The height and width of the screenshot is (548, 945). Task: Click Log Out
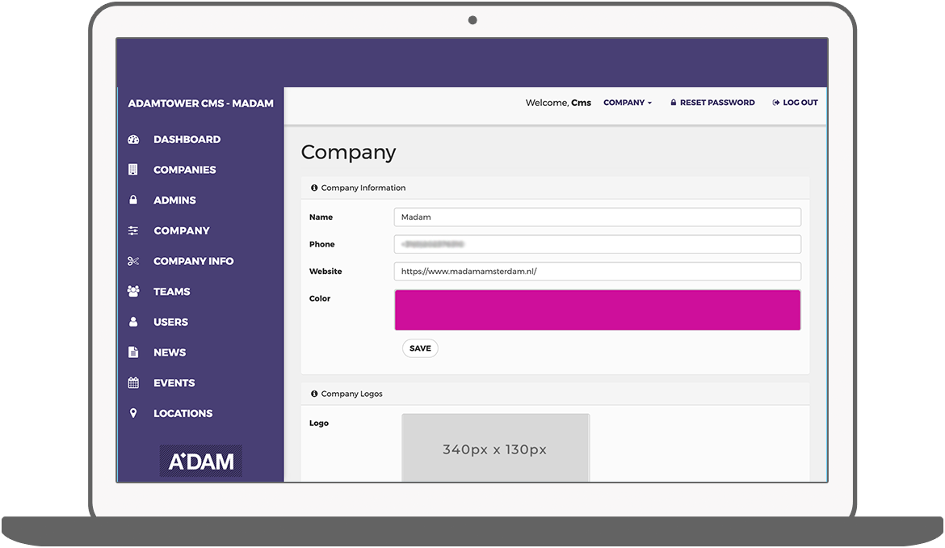point(795,103)
